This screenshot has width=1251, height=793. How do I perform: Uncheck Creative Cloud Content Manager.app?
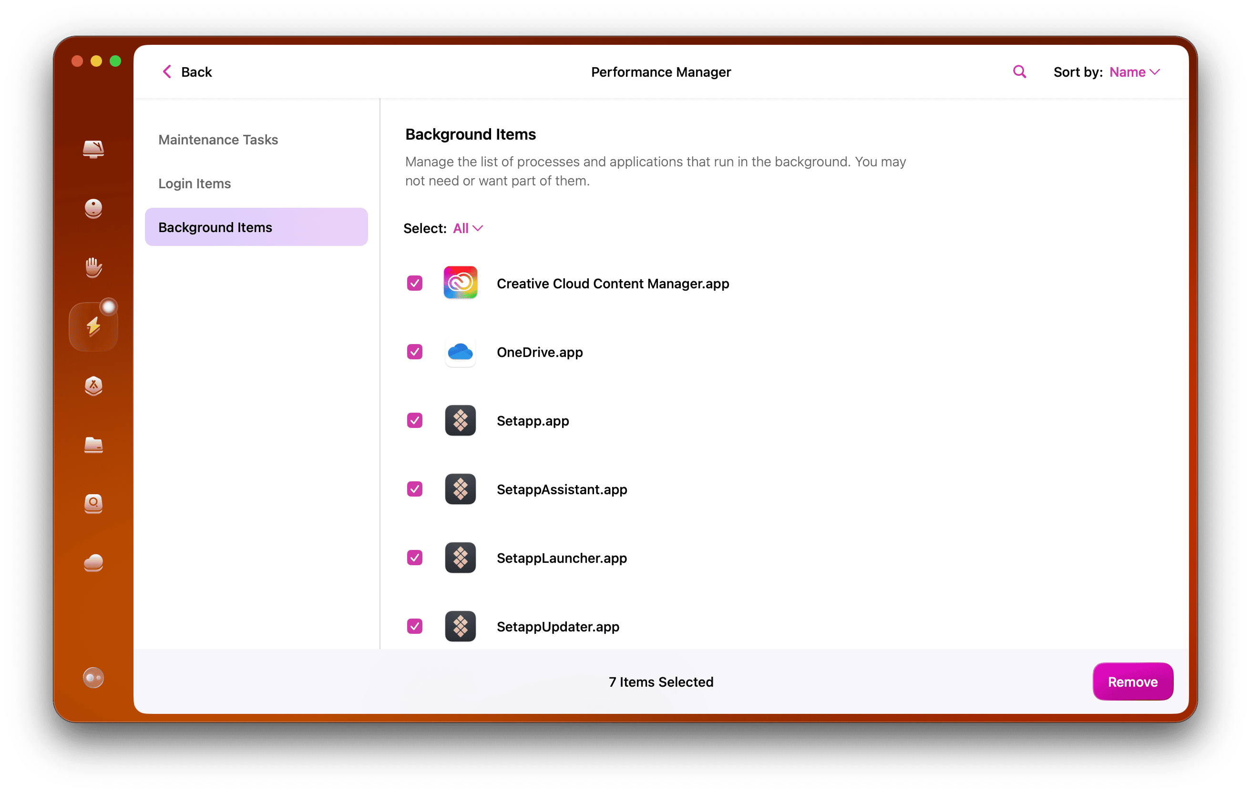414,283
